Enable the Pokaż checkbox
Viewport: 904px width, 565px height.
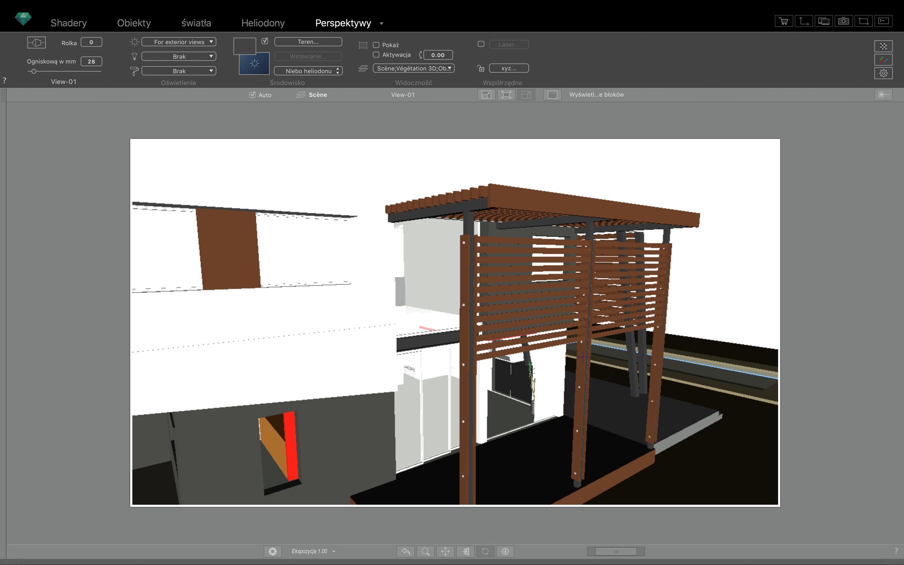tap(376, 45)
